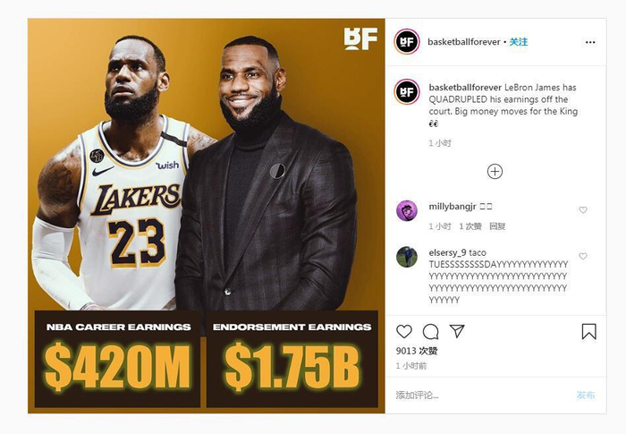The image size is (626, 434).
Task: Open basketballforever profile picture in header
Action: (x=406, y=41)
